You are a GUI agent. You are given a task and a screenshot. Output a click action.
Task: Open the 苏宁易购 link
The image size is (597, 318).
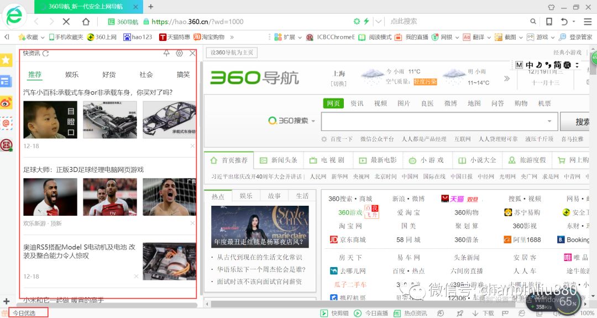[522, 212]
